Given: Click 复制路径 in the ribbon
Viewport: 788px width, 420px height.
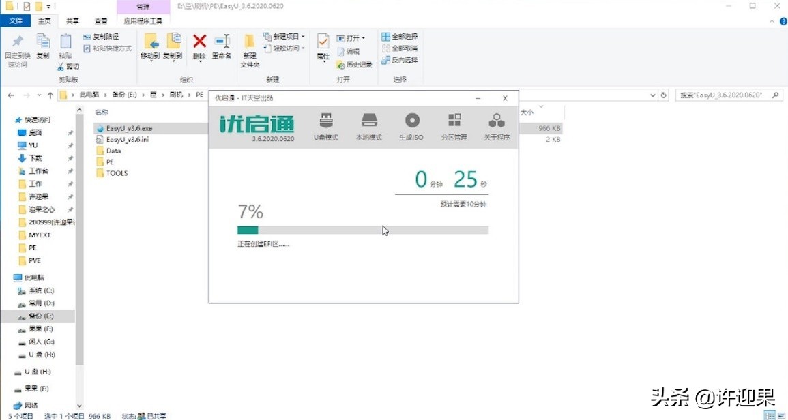Looking at the screenshot, I should [101, 37].
